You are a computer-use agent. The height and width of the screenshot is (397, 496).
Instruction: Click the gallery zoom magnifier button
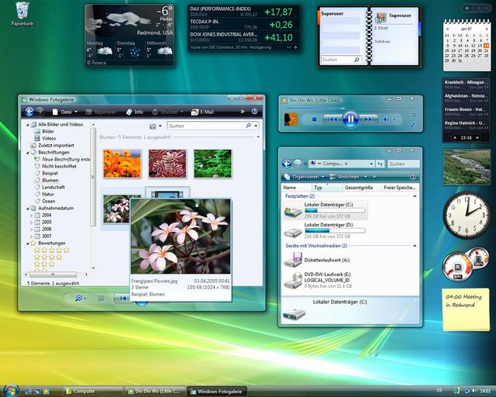(78, 299)
